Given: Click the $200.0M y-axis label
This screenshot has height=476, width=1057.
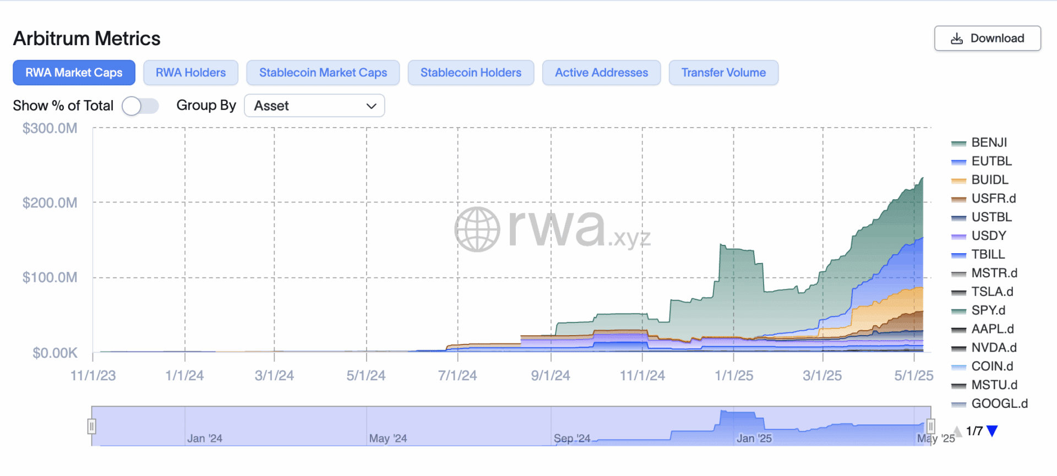Looking at the screenshot, I should tap(50, 203).
